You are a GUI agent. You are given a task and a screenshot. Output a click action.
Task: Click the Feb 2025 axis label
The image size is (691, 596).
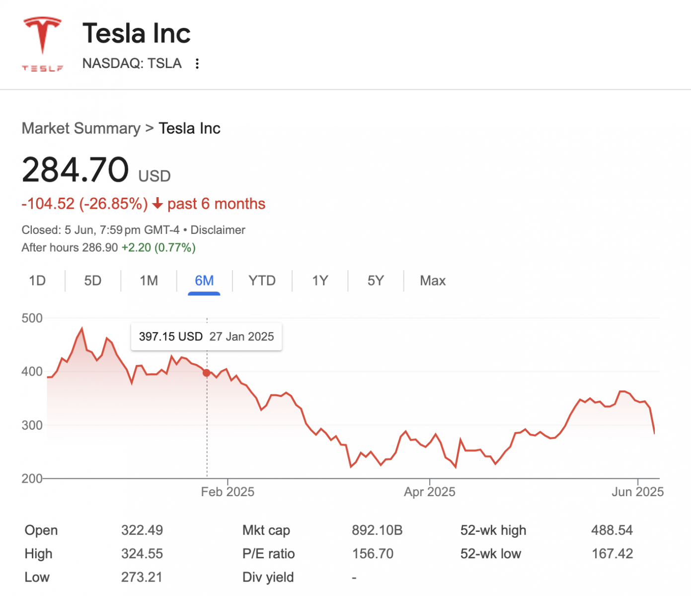pyautogui.click(x=228, y=492)
